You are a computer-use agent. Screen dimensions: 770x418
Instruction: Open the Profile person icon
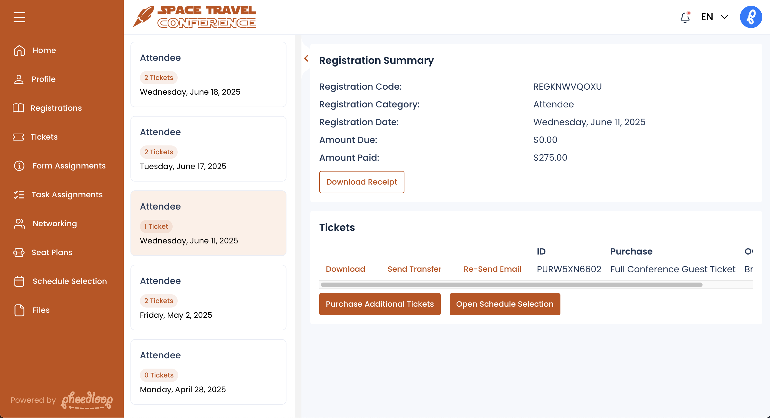pos(19,79)
